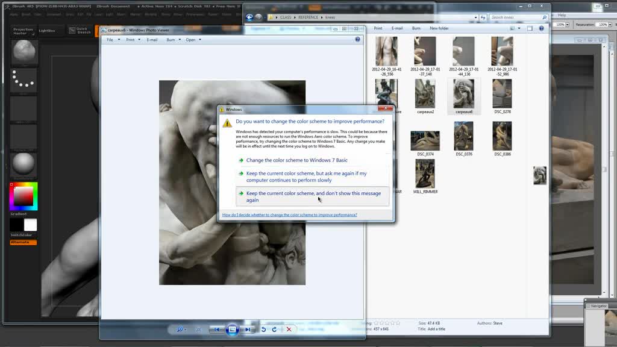Click Add a title in Explorer details pane
The image size is (617, 347).
pos(436,329)
